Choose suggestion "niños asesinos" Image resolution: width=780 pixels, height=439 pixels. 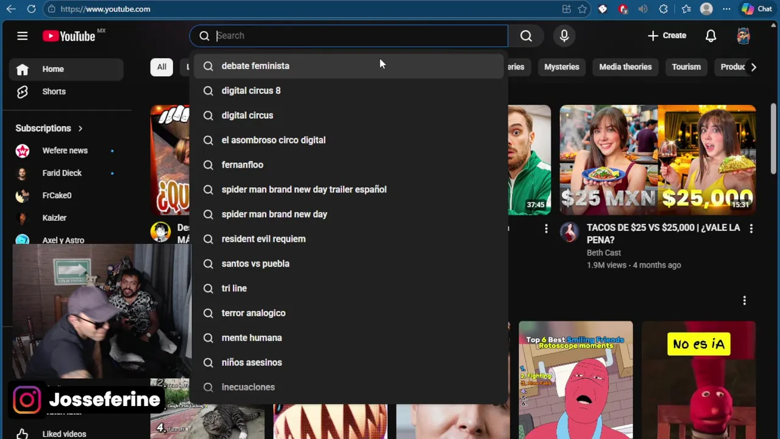(x=349, y=362)
